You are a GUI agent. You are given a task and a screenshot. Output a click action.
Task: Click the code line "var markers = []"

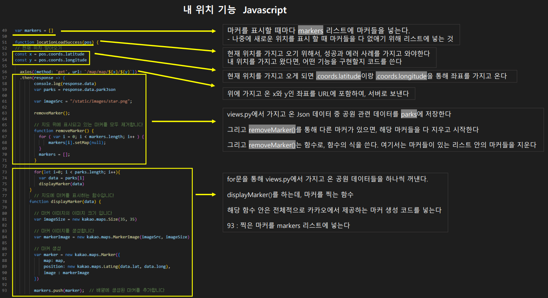tap(34, 30)
